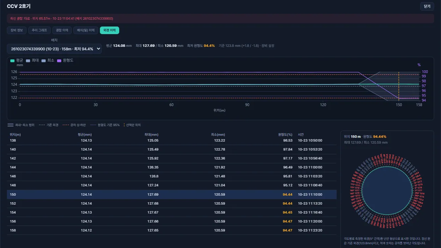Open the 배치(릴) 이력 tab
Image resolution: width=441 pixels, height=248 pixels.
[86, 30]
